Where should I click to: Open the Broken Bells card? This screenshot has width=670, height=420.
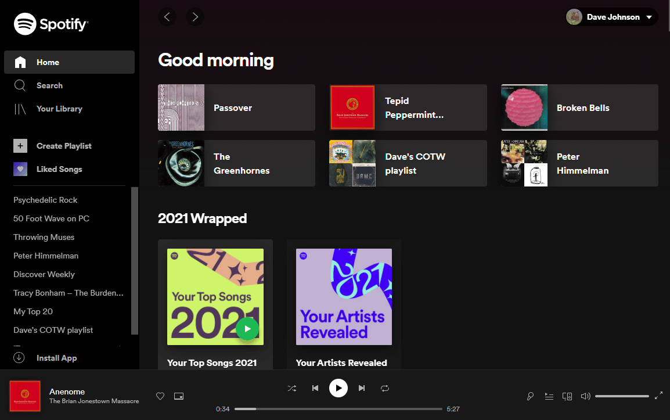pos(579,107)
